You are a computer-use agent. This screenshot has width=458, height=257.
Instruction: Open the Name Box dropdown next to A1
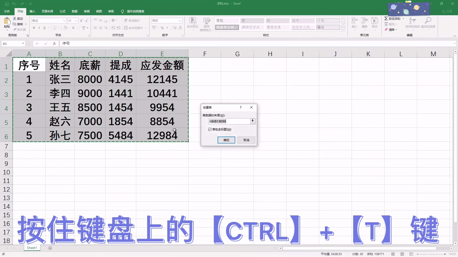pyautogui.click(x=23, y=44)
